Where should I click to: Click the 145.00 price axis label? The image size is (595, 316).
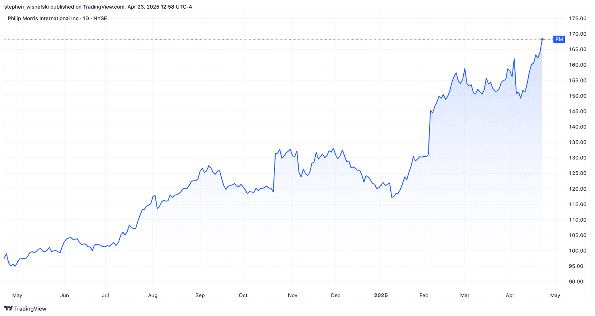pos(577,111)
